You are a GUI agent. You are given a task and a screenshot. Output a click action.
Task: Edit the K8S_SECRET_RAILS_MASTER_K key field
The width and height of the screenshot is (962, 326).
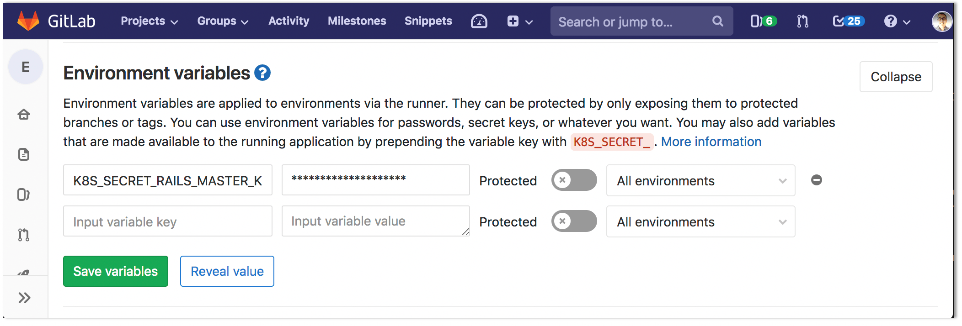pyautogui.click(x=168, y=180)
